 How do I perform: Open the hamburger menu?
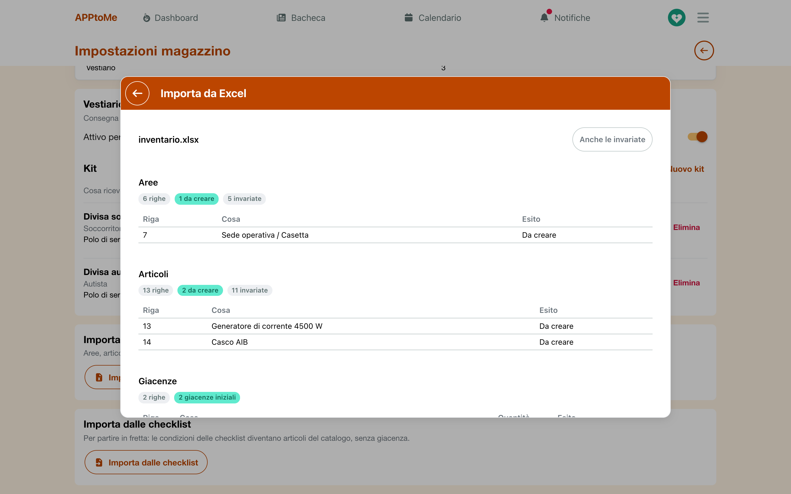pyautogui.click(x=703, y=18)
